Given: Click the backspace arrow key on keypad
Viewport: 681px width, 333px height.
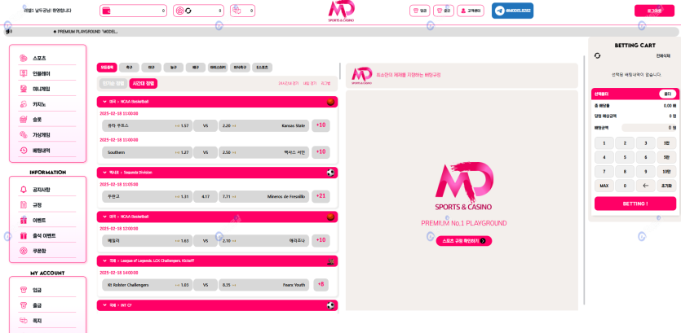Looking at the screenshot, I should [645, 186].
